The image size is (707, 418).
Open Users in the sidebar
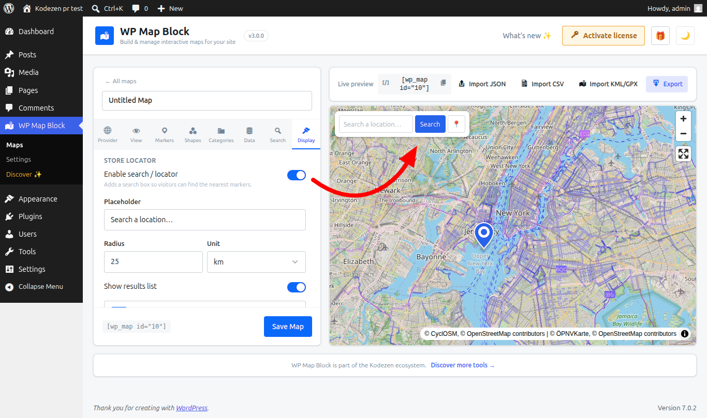[41, 234]
